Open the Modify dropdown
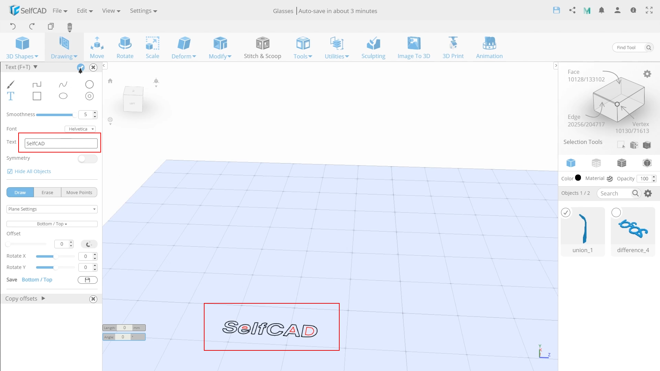Viewport: 660px width, 371px height. point(220,47)
